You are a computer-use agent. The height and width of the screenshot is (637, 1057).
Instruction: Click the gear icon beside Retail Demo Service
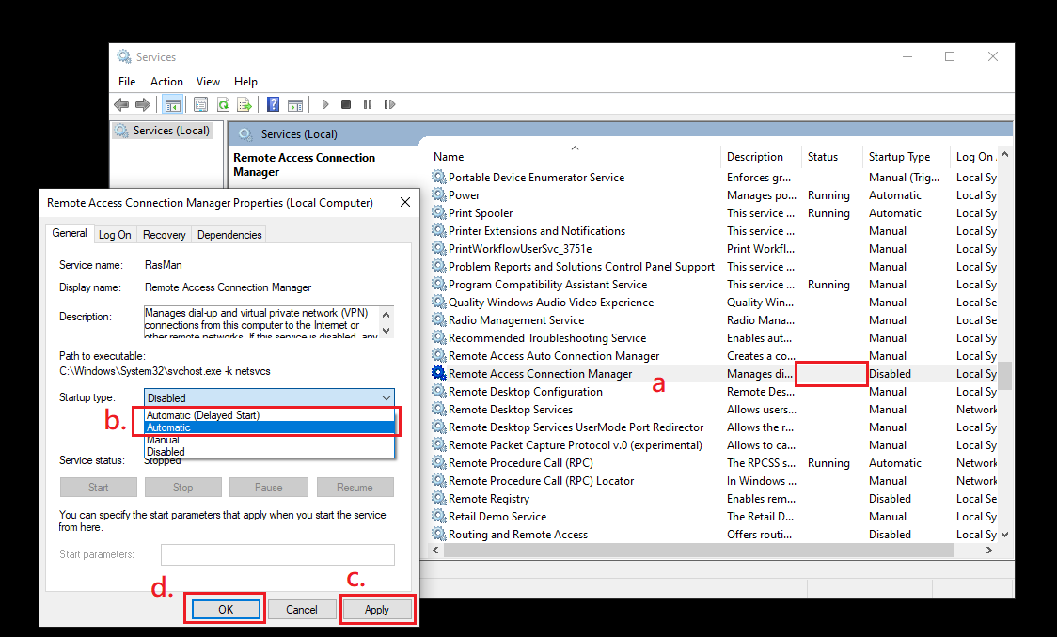pyautogui.click(x=439, y=517)
